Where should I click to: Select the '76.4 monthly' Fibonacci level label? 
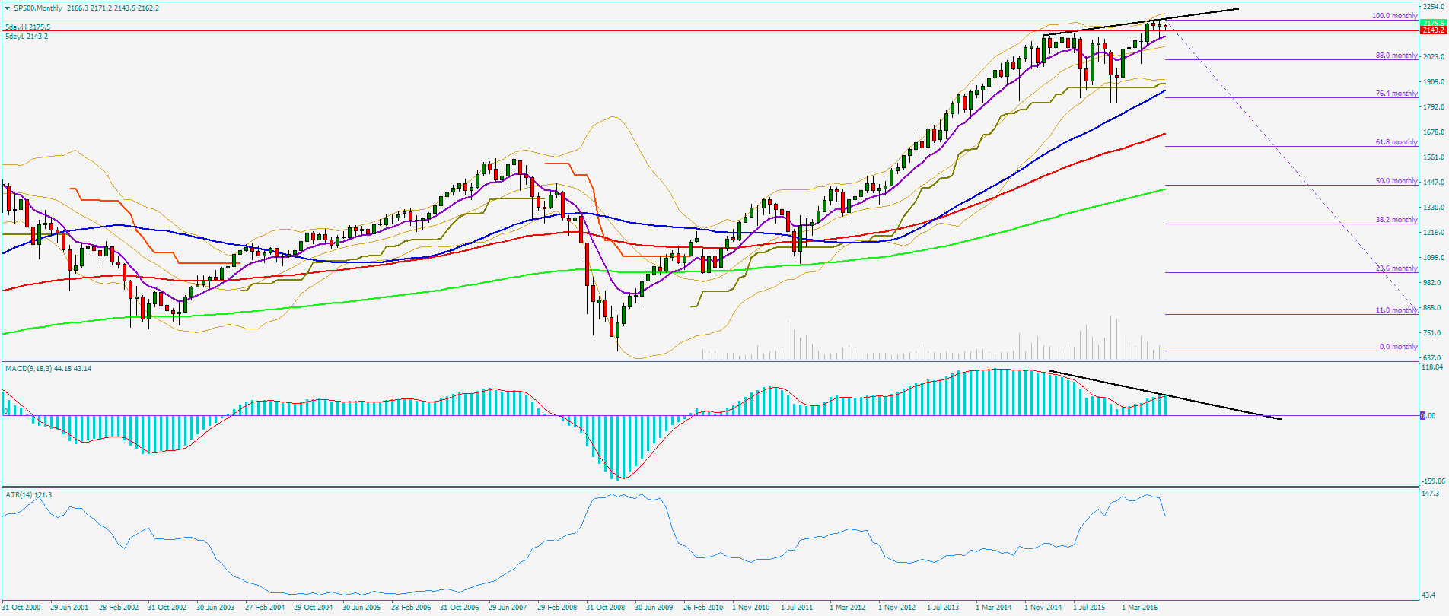(x=1396, y=94)
